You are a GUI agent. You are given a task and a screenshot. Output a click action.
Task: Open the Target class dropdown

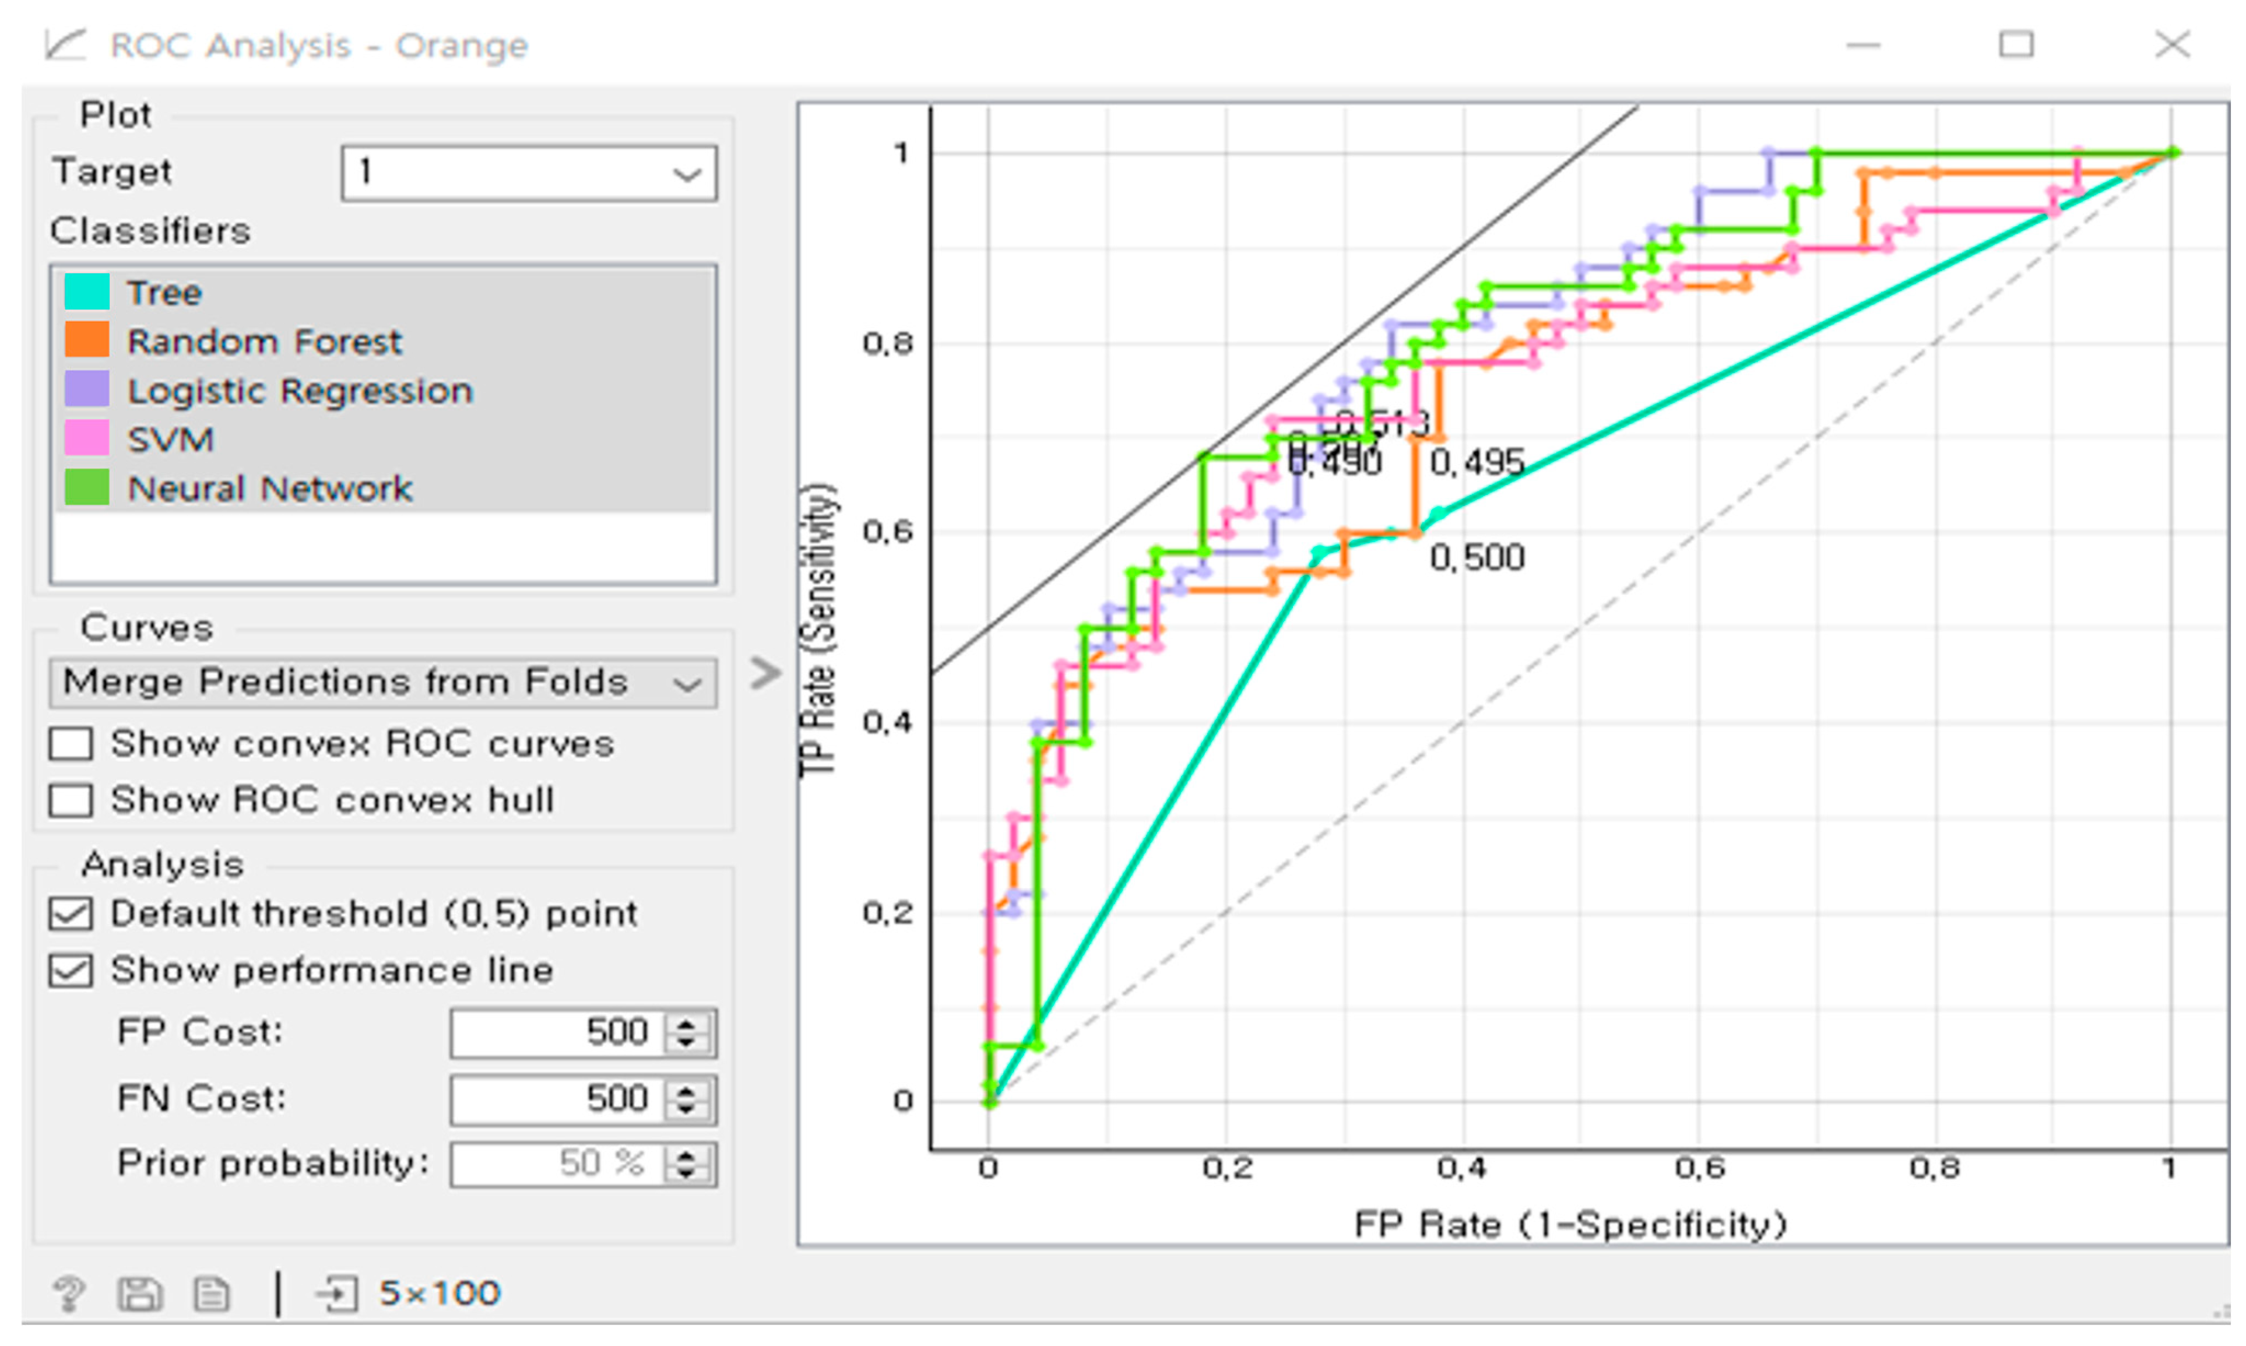pyautogui.click(x=529, y=173)
